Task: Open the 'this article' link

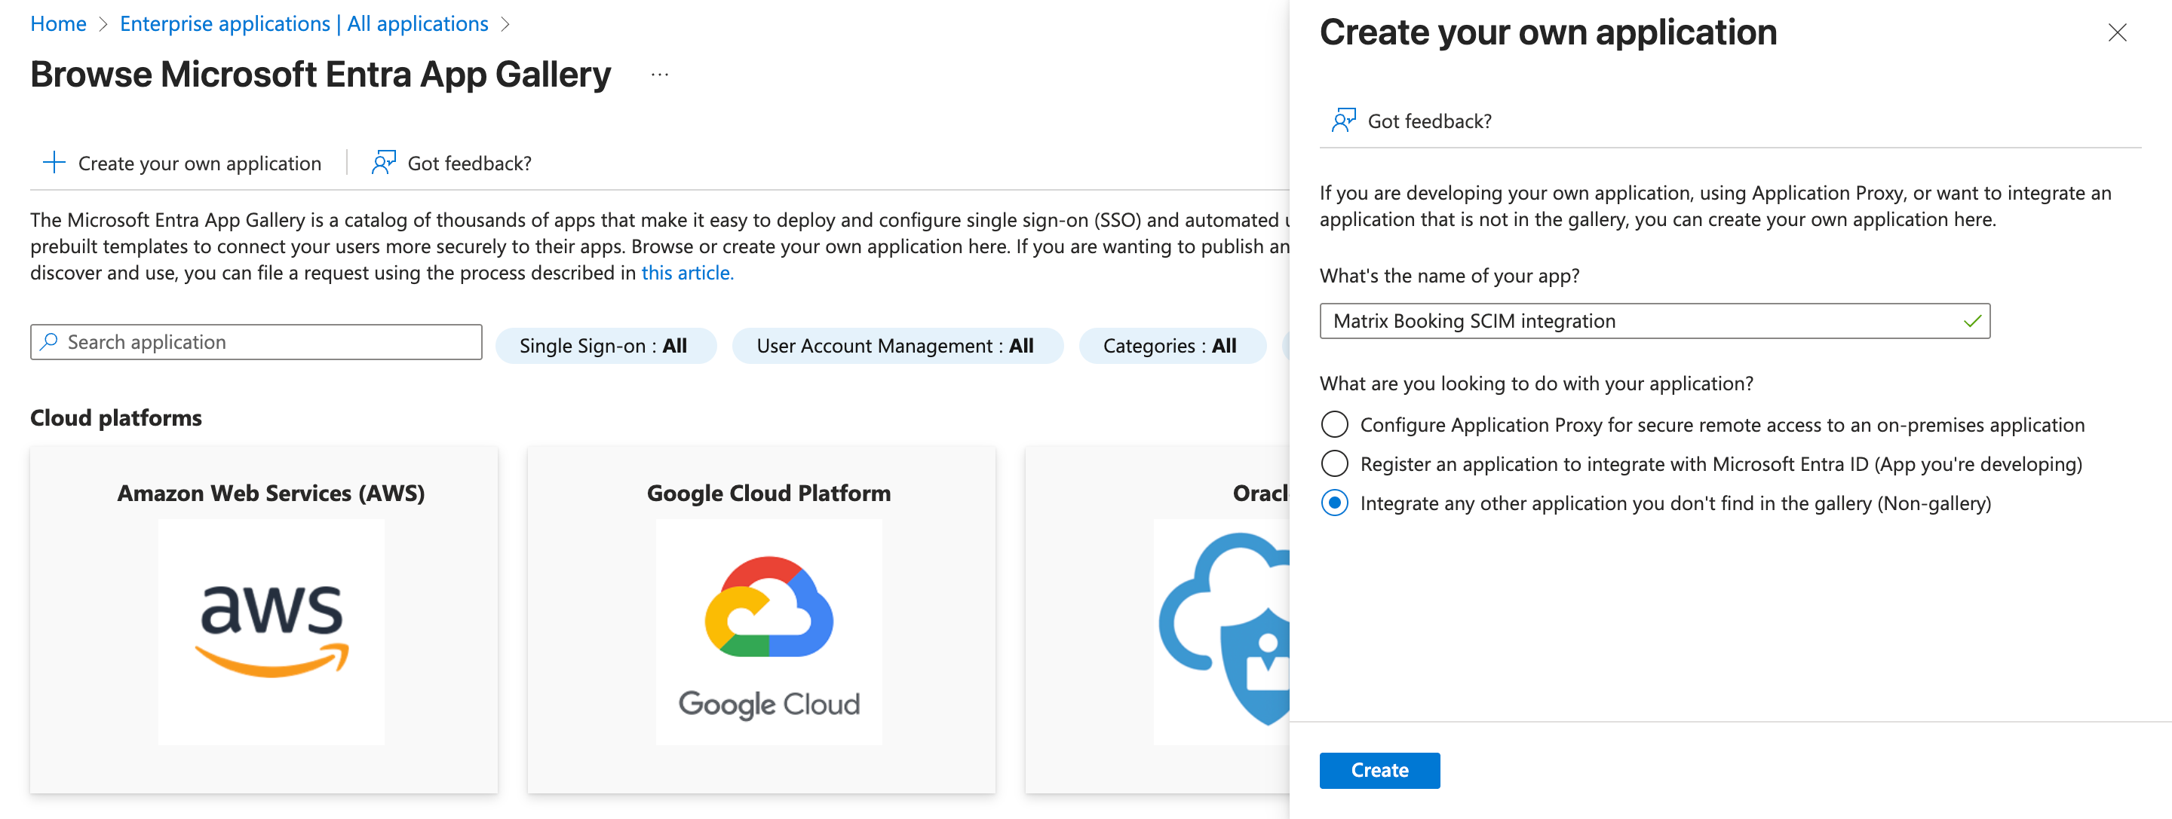Action: point(687,273)
